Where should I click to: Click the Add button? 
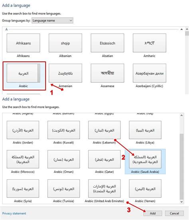(x=153, y=213)
